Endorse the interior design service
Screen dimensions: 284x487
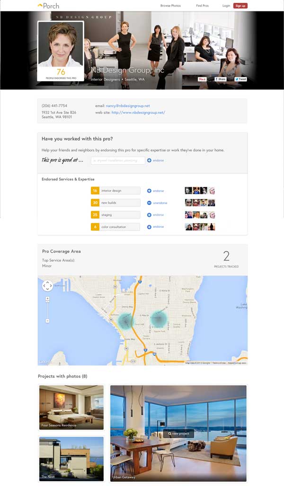pyautogui.click(x=155, y=191)
